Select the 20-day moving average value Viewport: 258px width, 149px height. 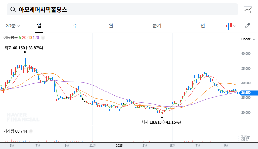coord(24,38)
